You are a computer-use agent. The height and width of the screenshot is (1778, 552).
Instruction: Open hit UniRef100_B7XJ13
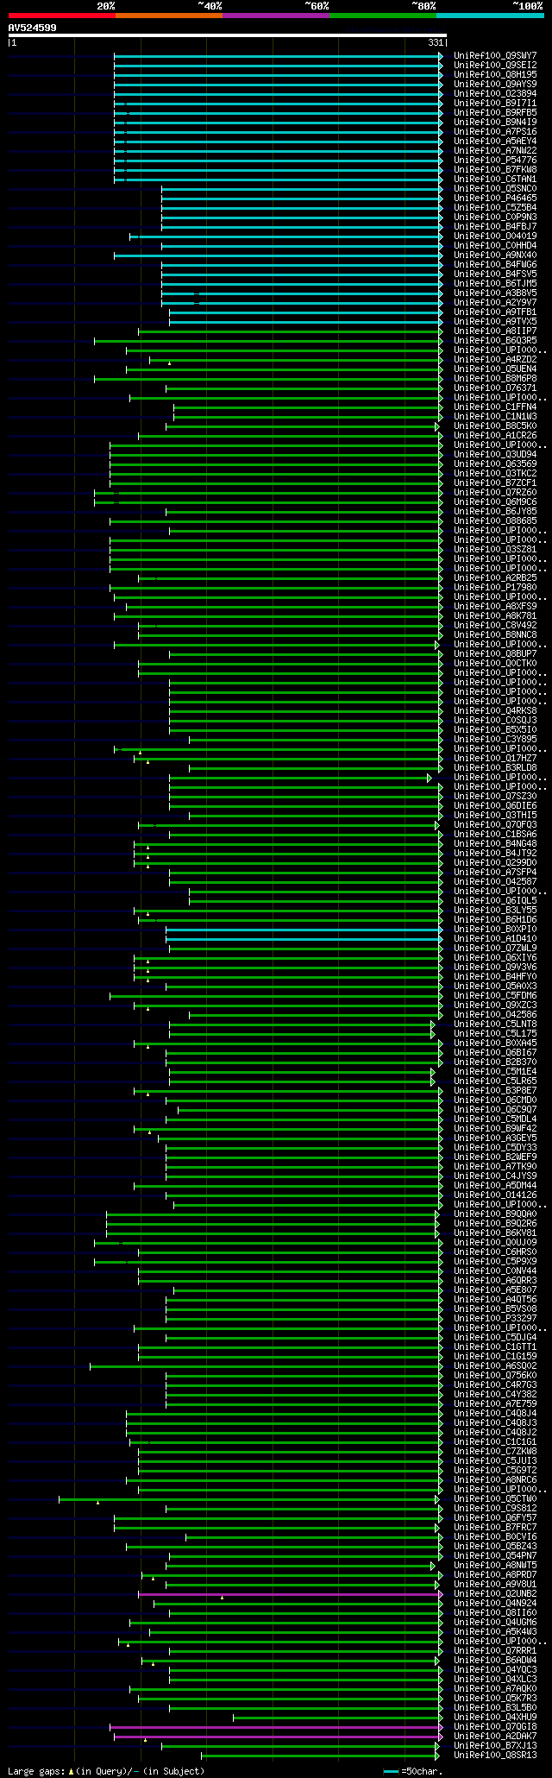pyautogui.click(x=495, y=1746)
